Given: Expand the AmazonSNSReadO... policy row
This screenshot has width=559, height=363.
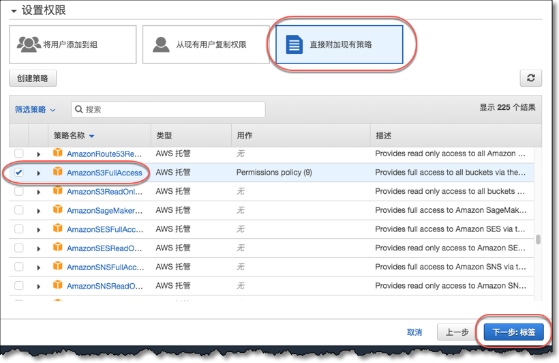Looking at the screenshot, I should click(x=38, y=287).
